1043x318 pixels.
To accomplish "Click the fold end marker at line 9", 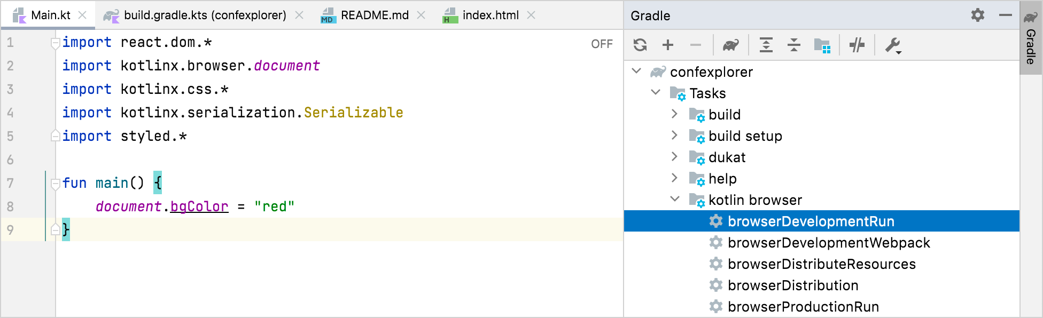I will click(55, 230).
